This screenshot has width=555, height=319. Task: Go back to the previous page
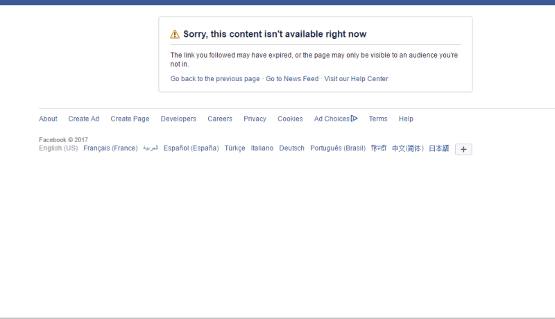coord(215,79)
